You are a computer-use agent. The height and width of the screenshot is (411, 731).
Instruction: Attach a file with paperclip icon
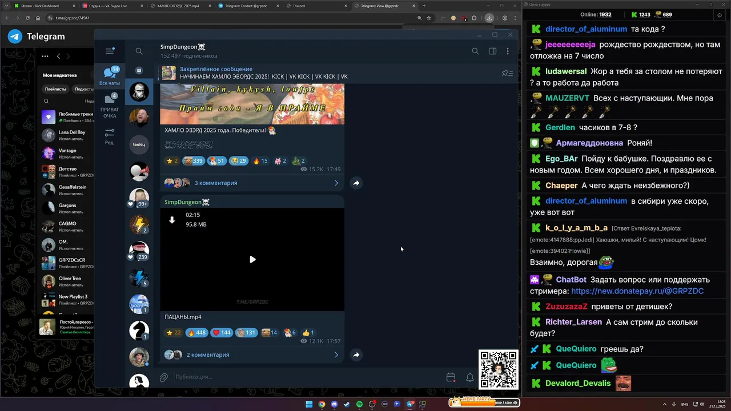click(164, 377)
